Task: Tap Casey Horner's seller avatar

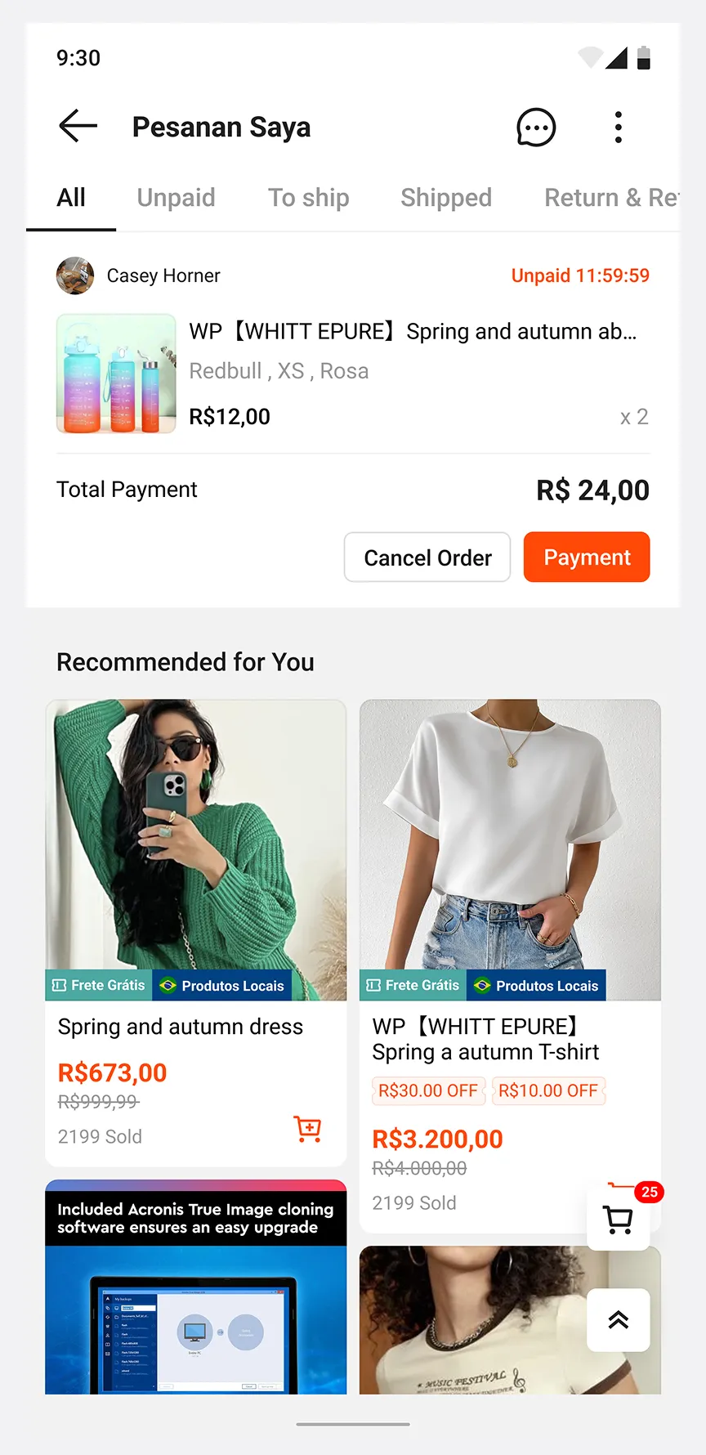Action: (75, 275)
